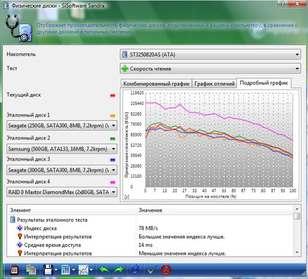Click the red Текущий диск color swatch
The width and height of the screenshot is (308, 279).
click(112, 96)
